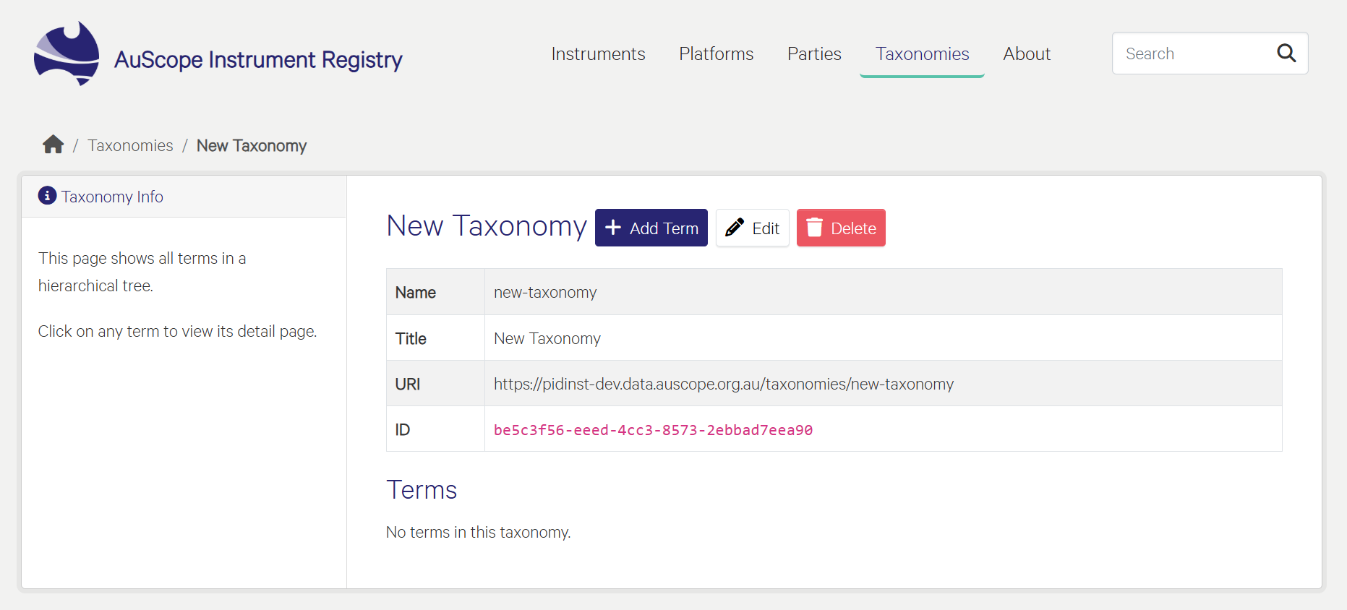
Task: Click the name value new-taxonomy
Action: (x=545, y=292)
